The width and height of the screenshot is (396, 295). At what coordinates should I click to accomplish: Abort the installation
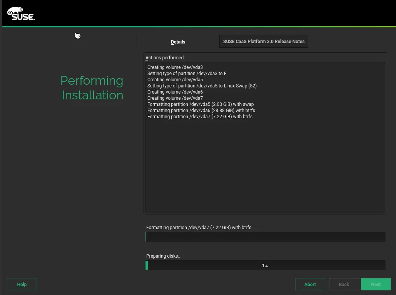pyautogui.click(x=310, y=284)
